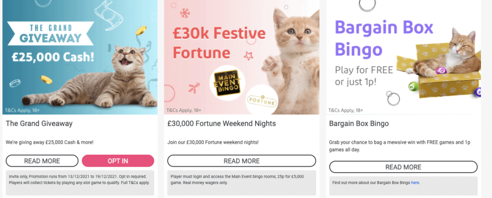
Task: Click the red snowflake in Festive Fortune banner
Action: (185, 13)
